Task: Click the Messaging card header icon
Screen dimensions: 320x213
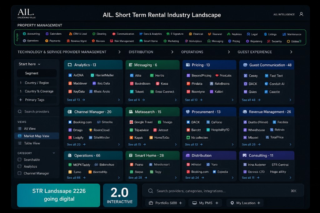Action: click(131, 65)
